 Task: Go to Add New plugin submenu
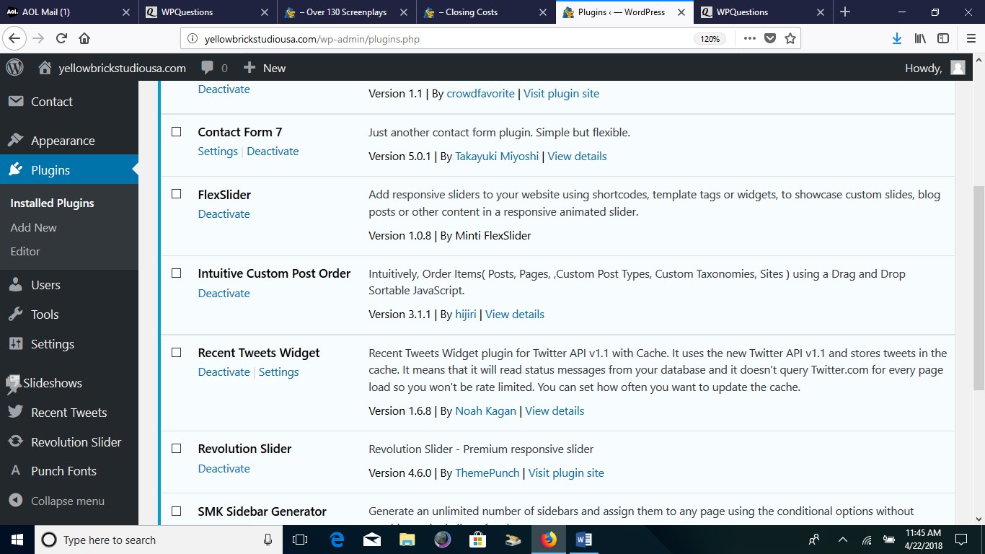33,227
